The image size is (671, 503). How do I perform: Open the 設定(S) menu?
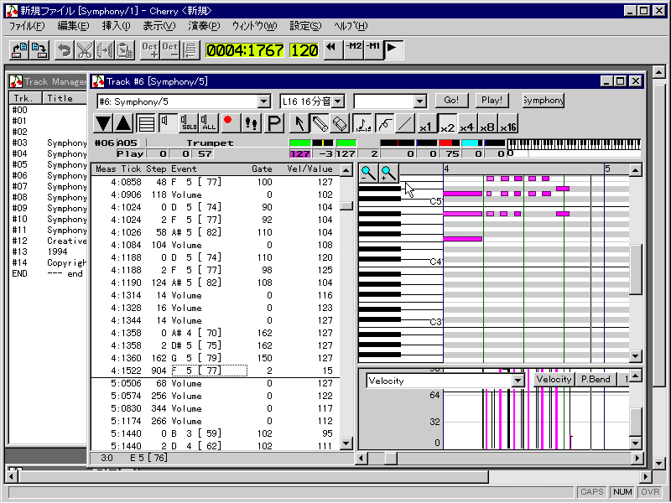click(x=305, y=26)
